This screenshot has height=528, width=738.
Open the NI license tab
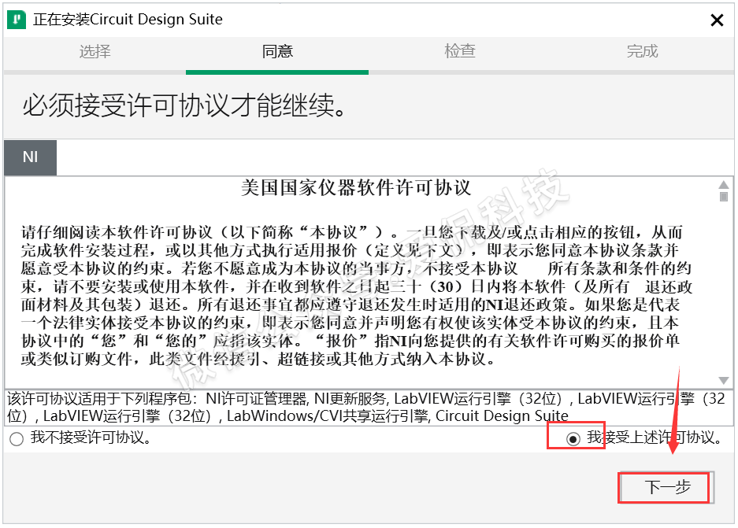pyautogui.click(x=30, y=157)
